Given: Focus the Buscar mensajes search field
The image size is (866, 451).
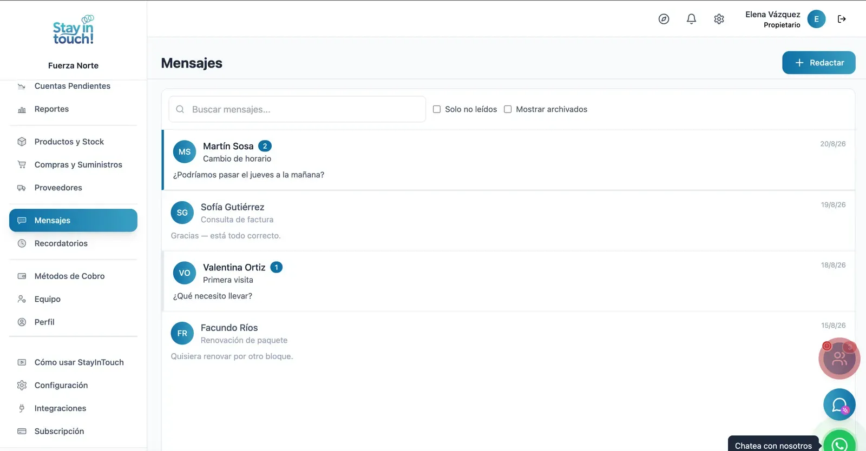Looking at the screenshot, I should tap(297, 109).
